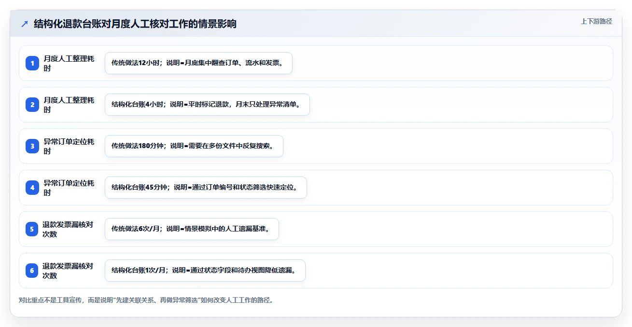Click the number 2 badge
Viewport: 632px width, 327px height.
[x=32, y=105]
